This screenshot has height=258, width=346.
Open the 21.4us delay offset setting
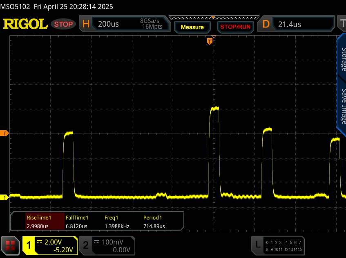pos(289,24)
